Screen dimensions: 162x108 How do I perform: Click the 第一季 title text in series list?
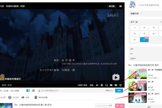tap(151, 82)
